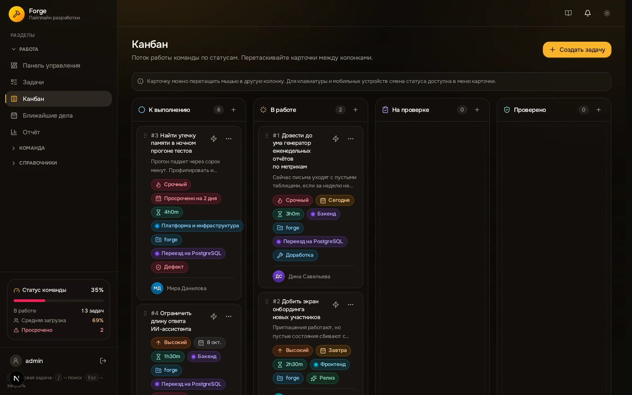Click the Просрочено на 2 дня badge
The width and height of the screenshot is (632, 395).
pos(186,198)
